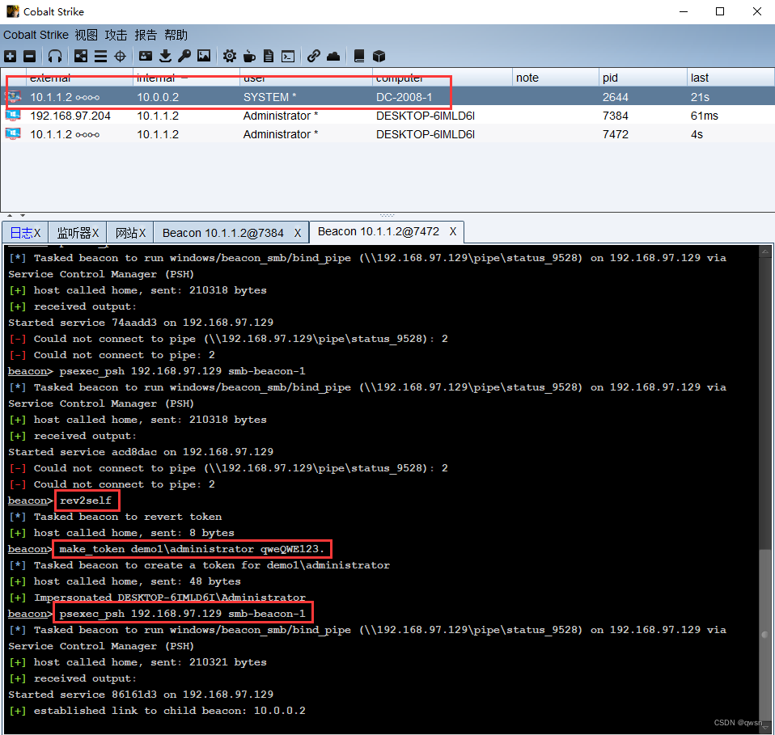Screen dimensions: 775x735
Task: Expand the session pane using the down arrow
Action: (23, 215)
